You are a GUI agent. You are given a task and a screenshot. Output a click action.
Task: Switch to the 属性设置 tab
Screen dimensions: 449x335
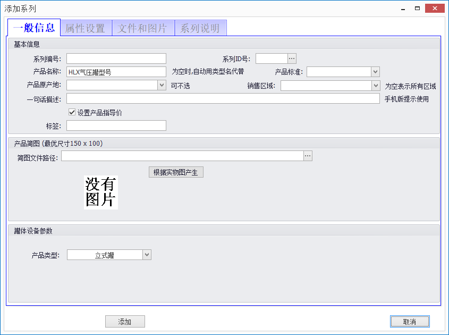coord(85,27)
